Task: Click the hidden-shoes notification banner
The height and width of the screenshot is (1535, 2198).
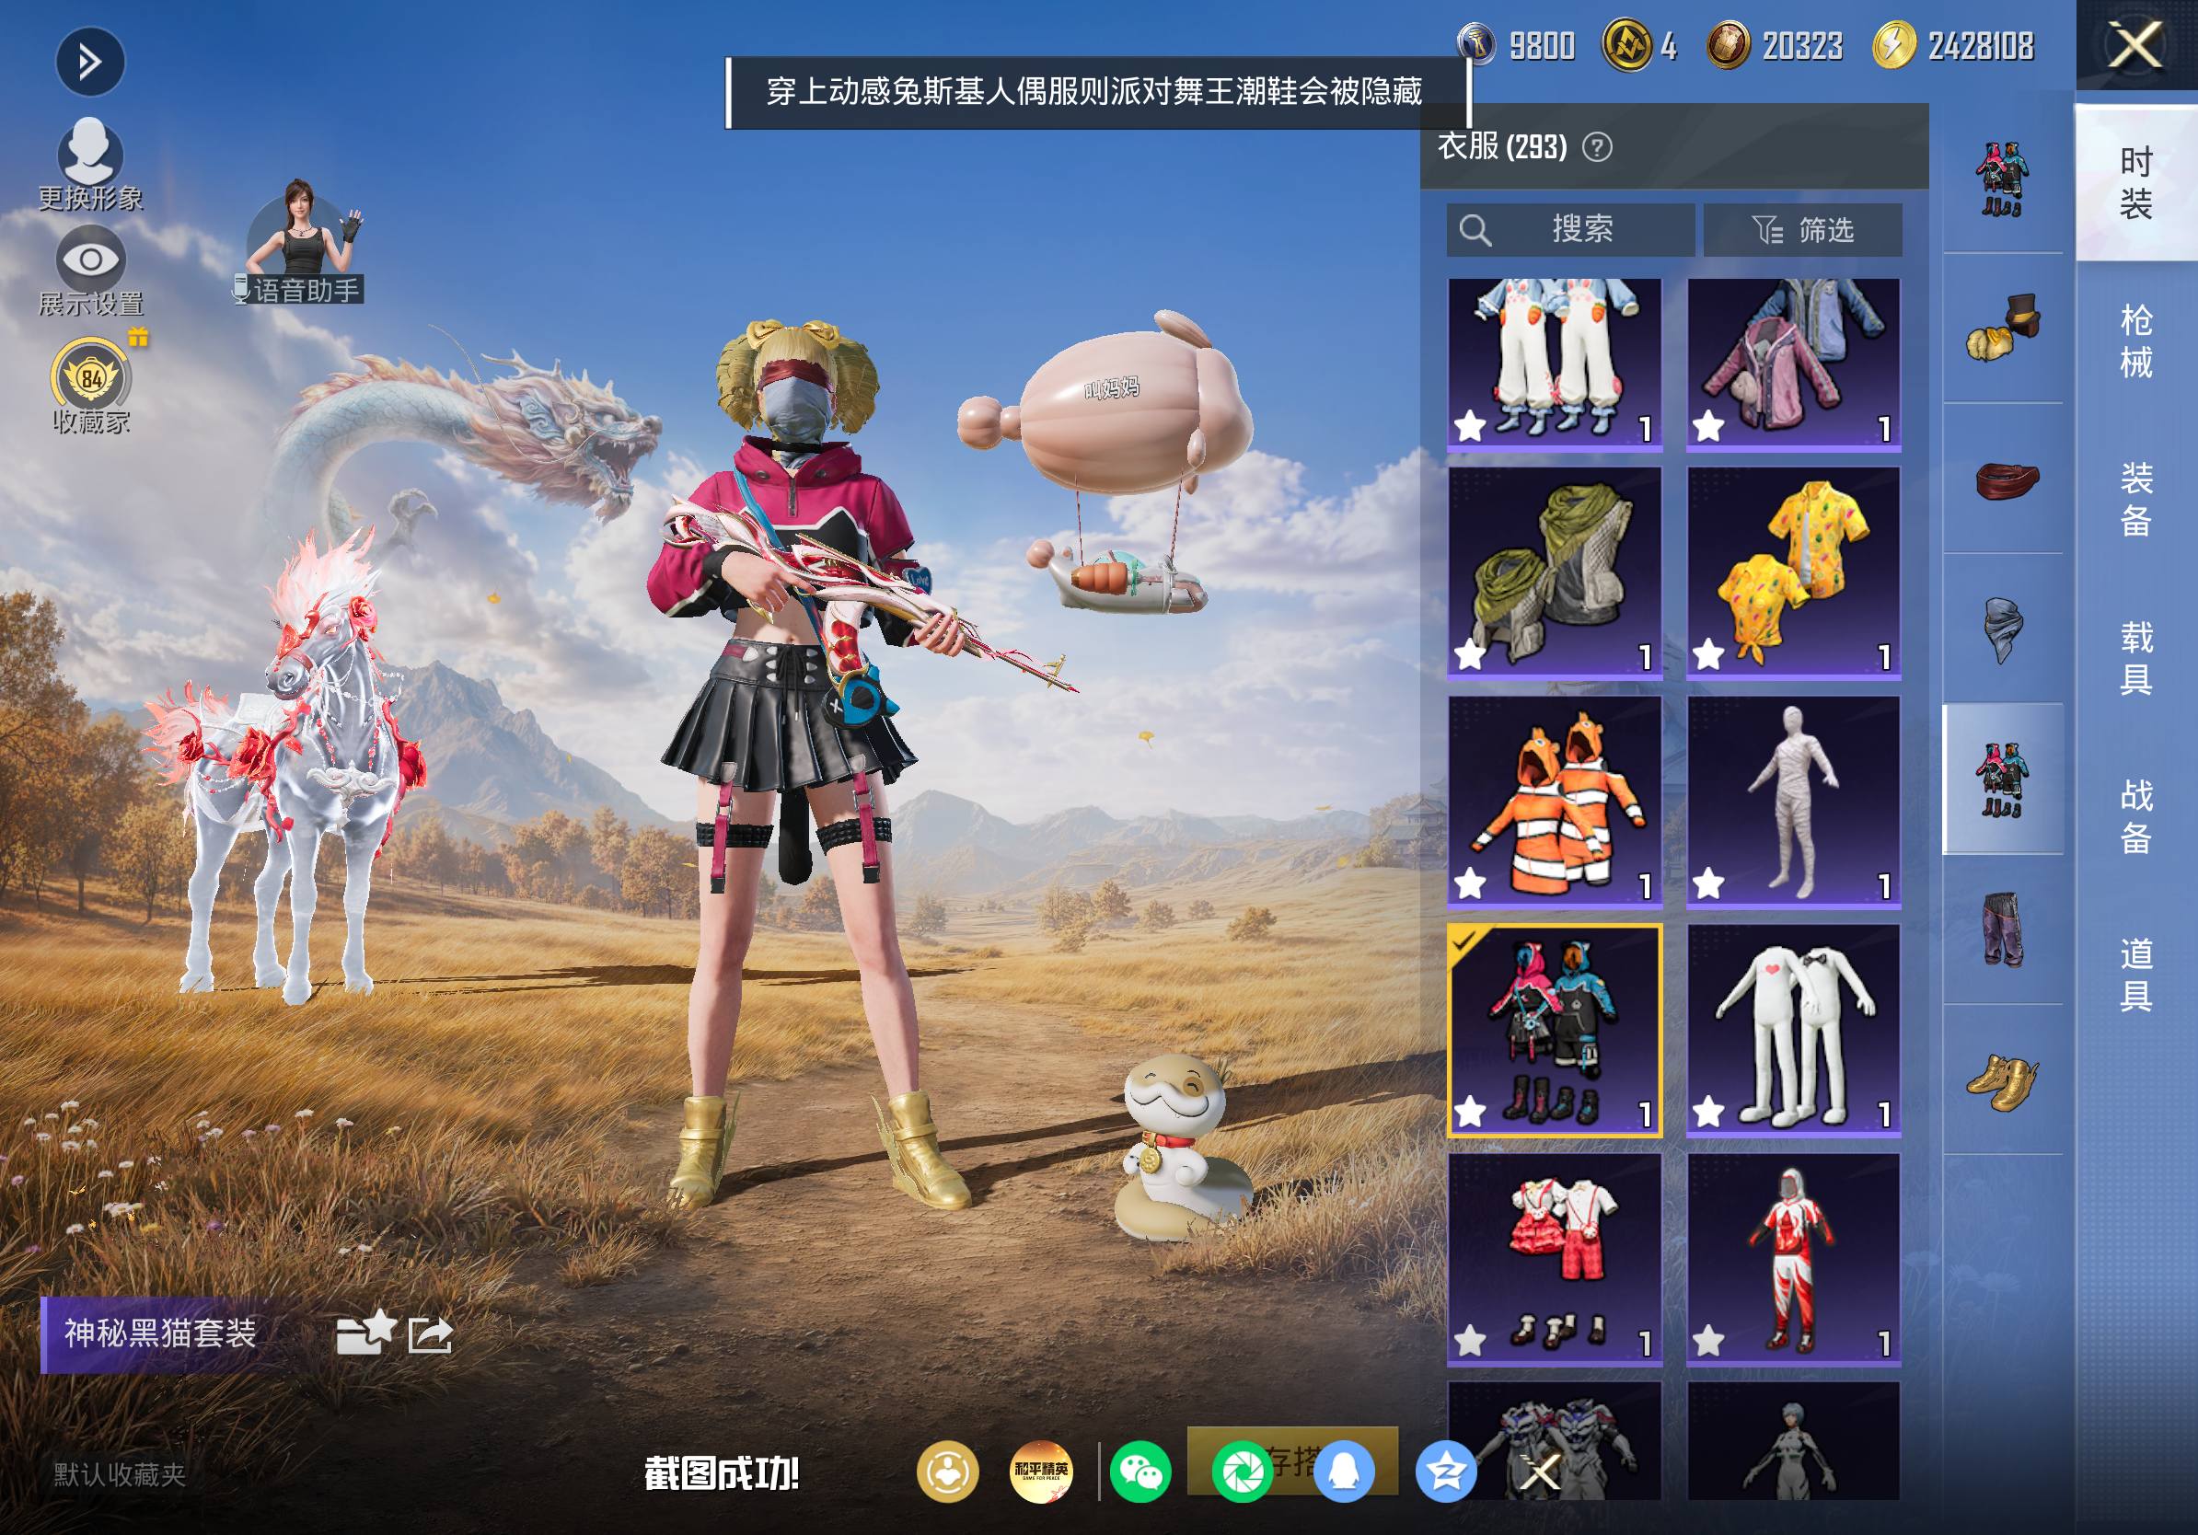Action: [x=1097, y=92]
